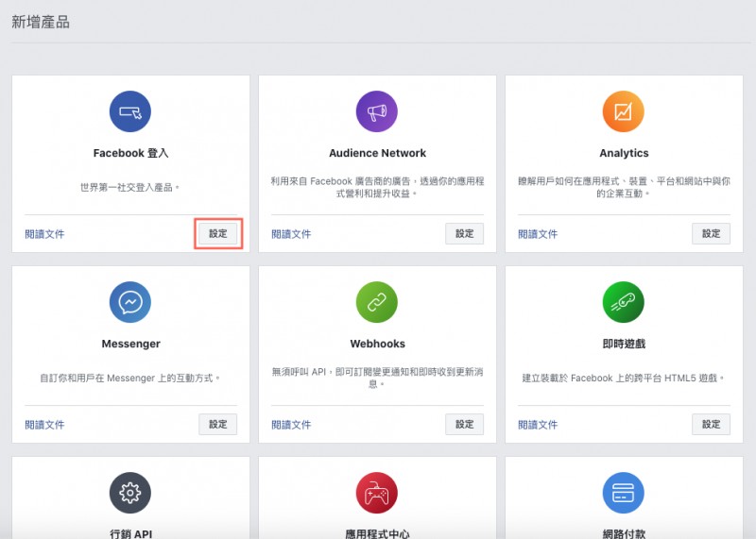The image size is (756, 539).
Task: Open 閱讀文件 link on 即時遊戲 card
Action: pyautogui.click(x=538, y=425)
